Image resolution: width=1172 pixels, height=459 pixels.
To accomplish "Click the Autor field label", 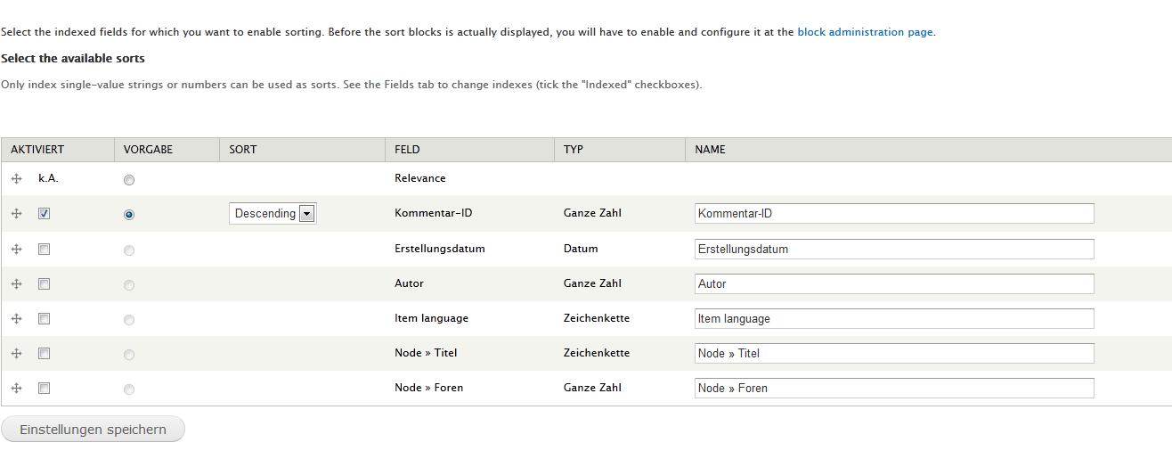I will pos(410,283).
